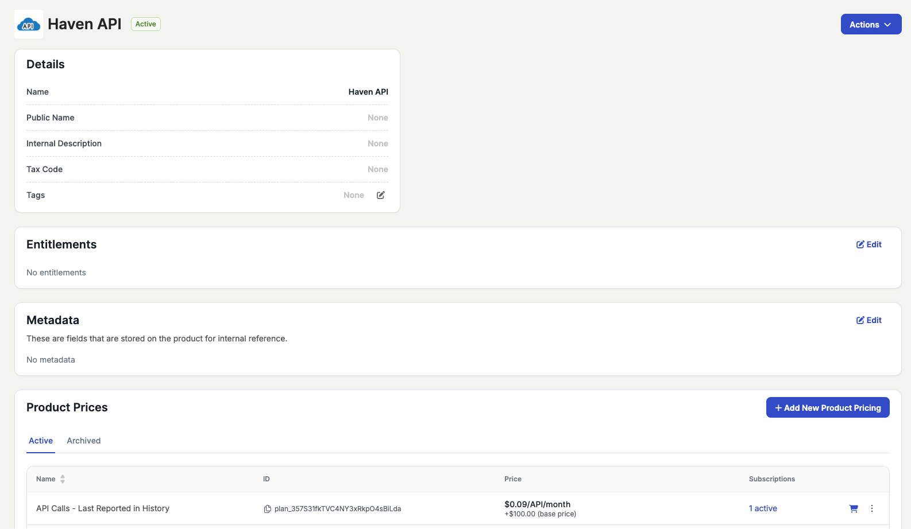
Task: Click the plan ID text
Action: [338, 509]
